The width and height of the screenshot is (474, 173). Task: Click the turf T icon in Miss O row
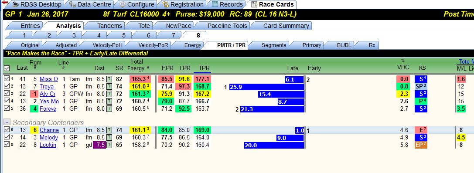(109, 79)
